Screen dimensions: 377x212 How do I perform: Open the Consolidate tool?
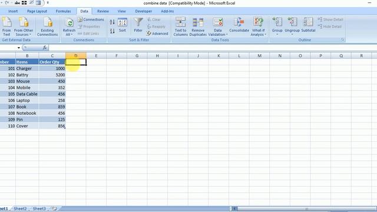coord(239,25)
